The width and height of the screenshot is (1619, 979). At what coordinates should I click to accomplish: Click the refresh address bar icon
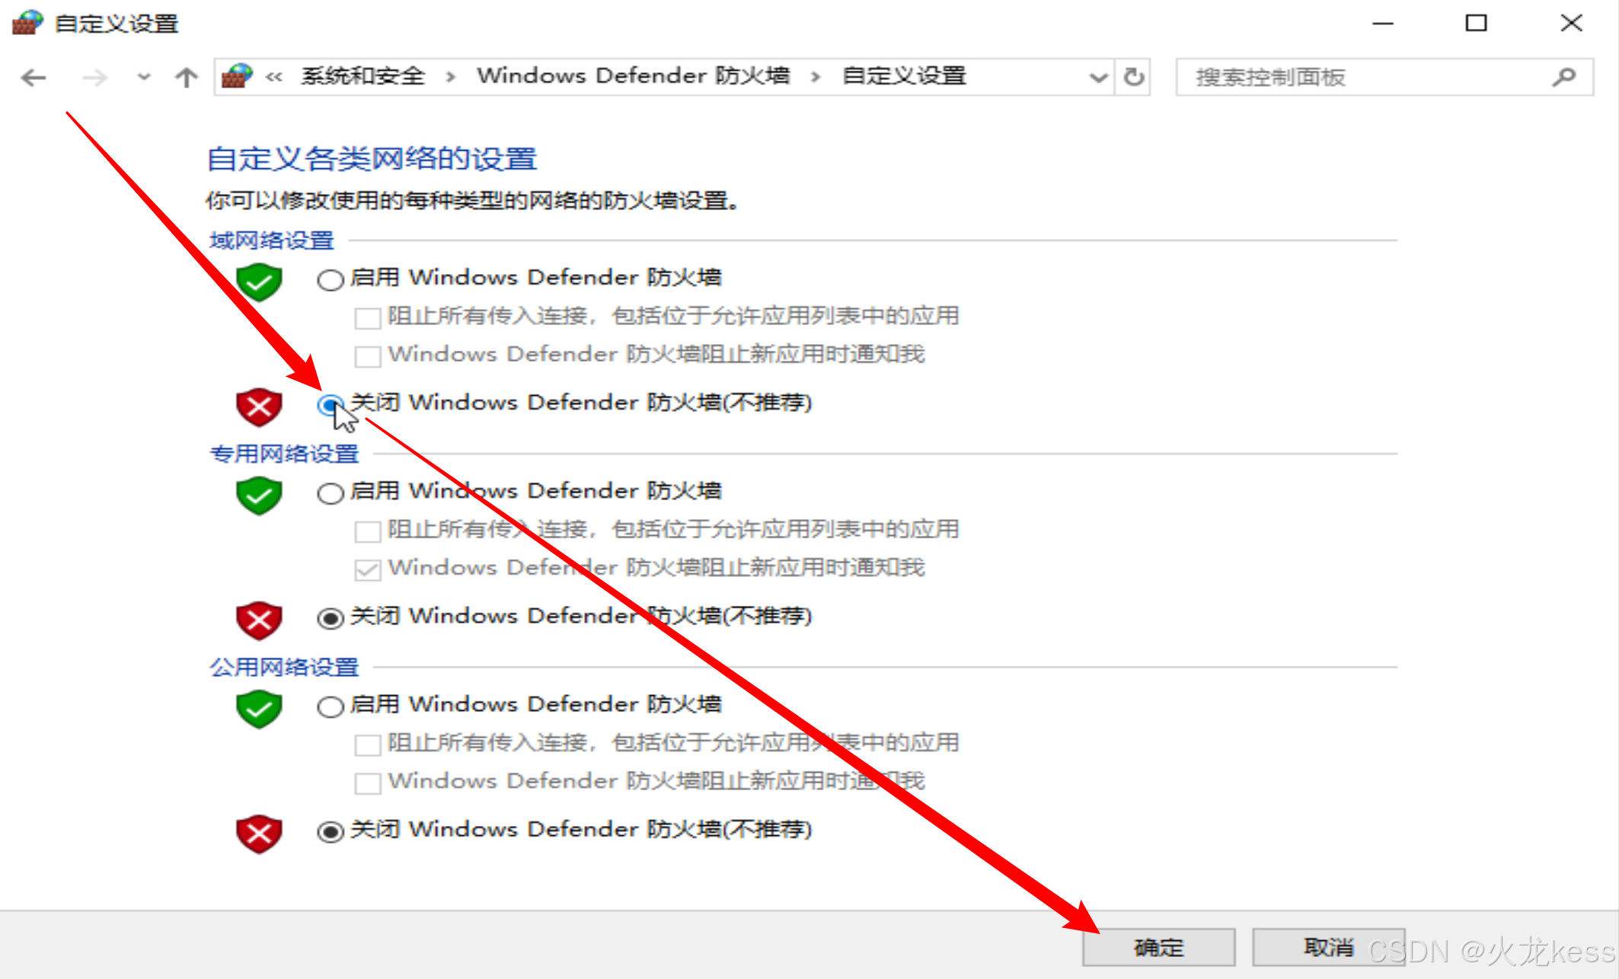coord(1134,77)
